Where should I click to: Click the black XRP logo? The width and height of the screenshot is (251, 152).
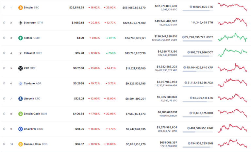coord(21,68)
